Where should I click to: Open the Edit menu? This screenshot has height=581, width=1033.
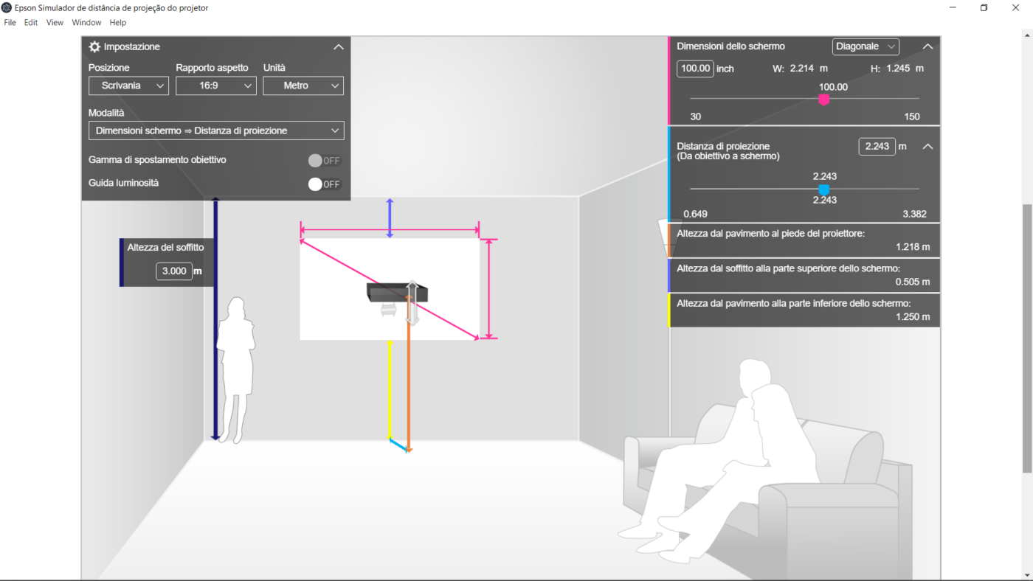pos(31,23)
